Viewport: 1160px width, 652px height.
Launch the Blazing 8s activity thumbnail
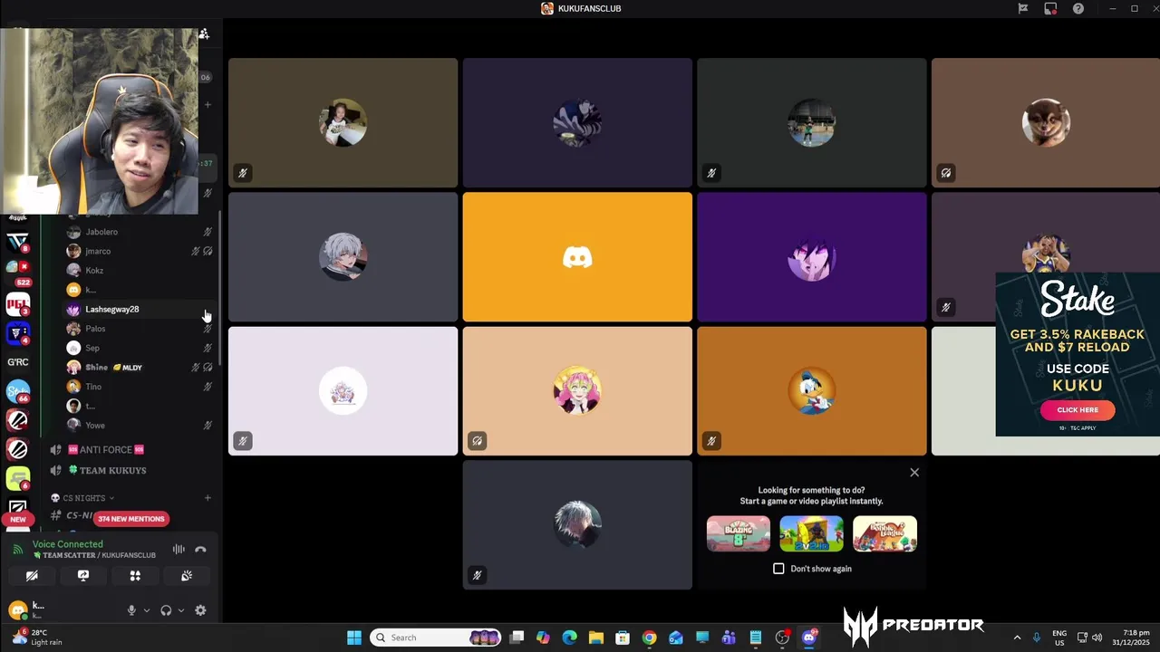tap(739, 534)
